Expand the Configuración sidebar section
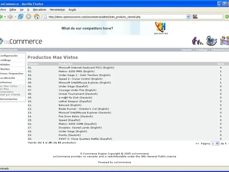The height and width of the screenshot is (172, 229). pyautogui.click(x=9, y=56)
